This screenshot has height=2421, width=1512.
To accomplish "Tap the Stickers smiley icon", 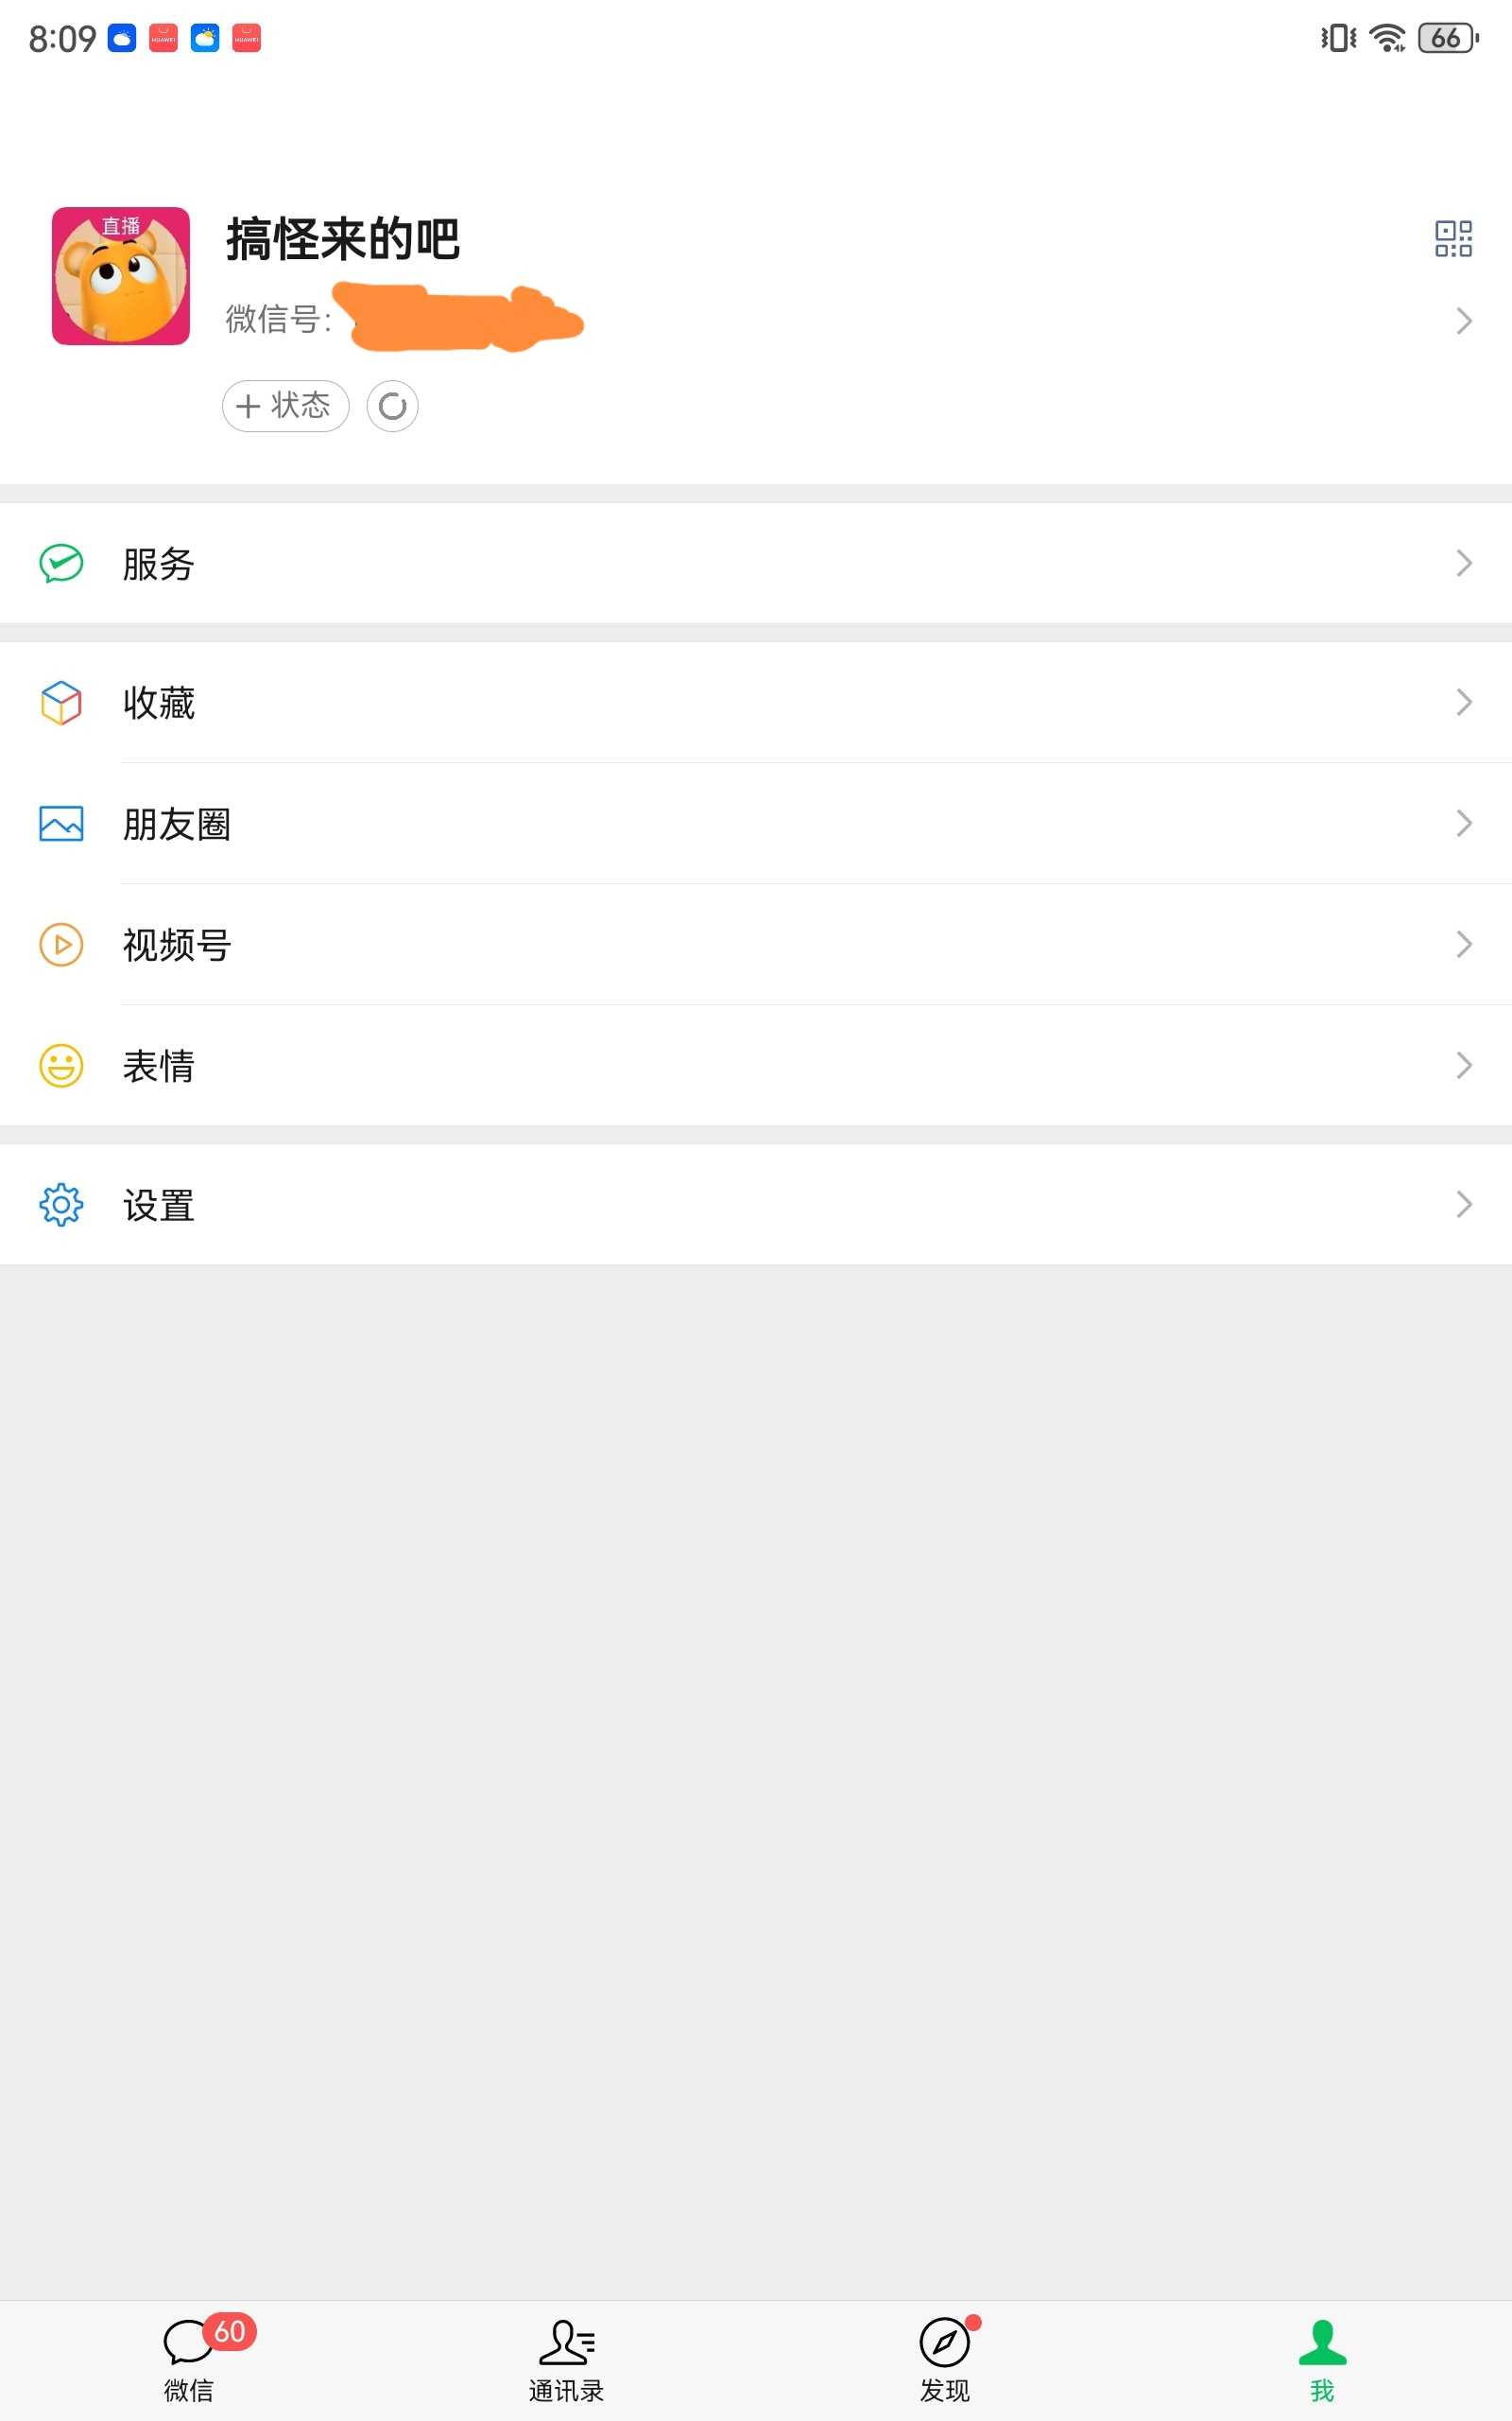I will click(x=61, y=1066).
